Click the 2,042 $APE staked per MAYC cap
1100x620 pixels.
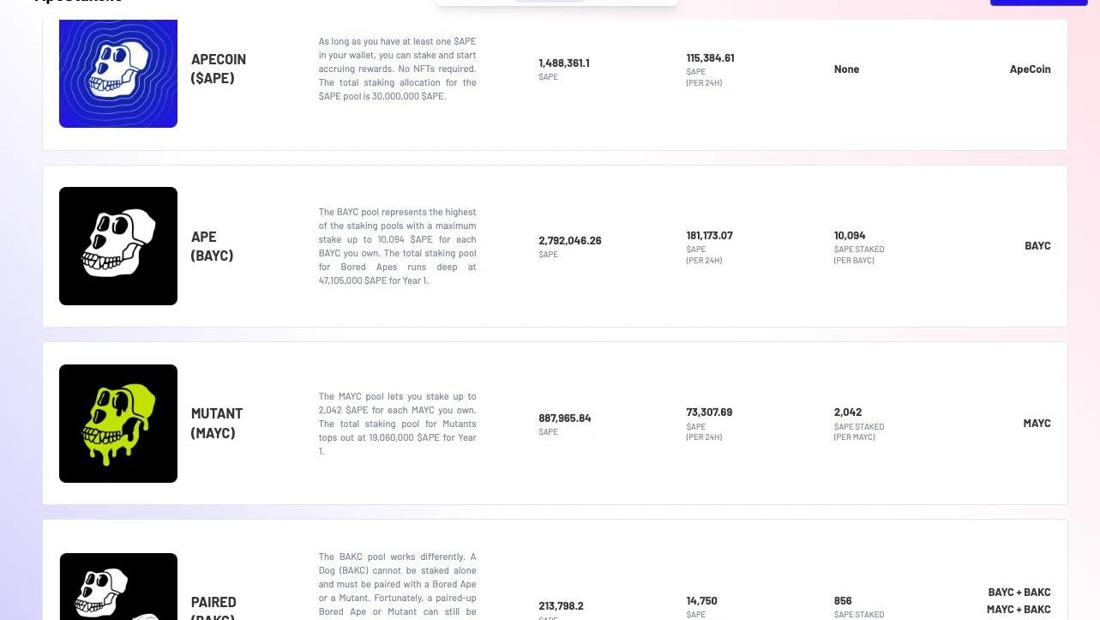point(848,412)
